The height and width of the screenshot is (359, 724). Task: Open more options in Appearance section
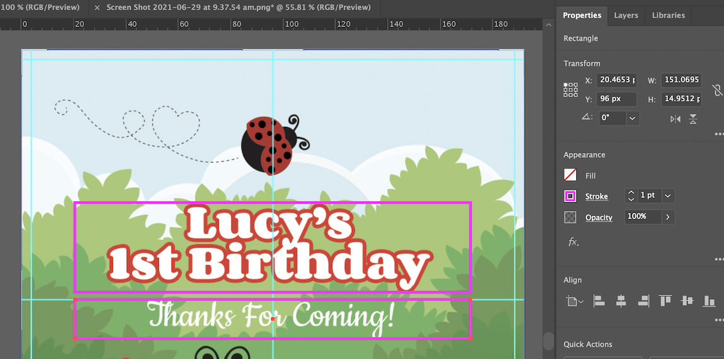click(719, 259)
